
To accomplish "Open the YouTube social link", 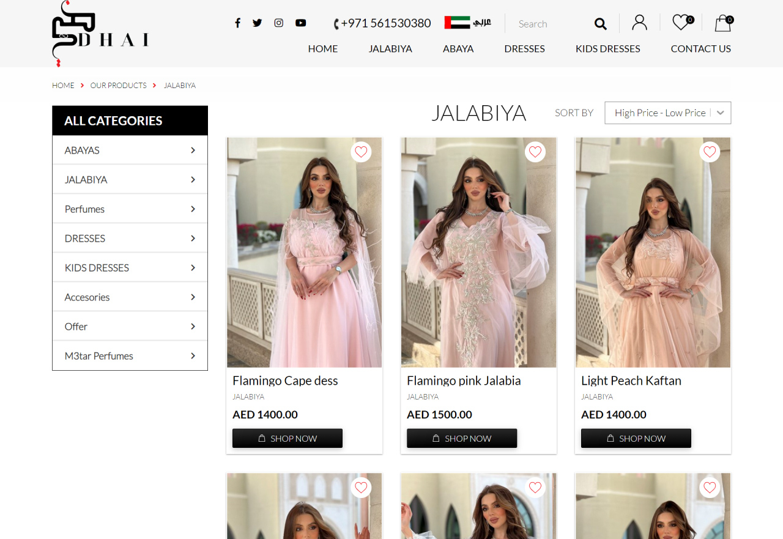I will click(301, 23).
